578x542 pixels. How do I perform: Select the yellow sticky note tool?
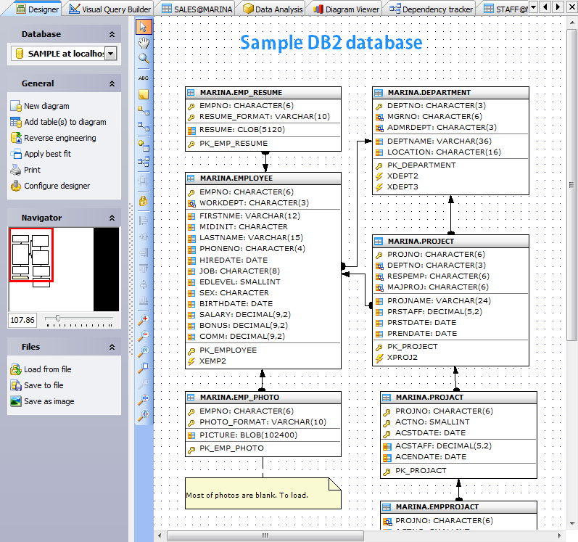pyautogui.click(x=144, y=94)
